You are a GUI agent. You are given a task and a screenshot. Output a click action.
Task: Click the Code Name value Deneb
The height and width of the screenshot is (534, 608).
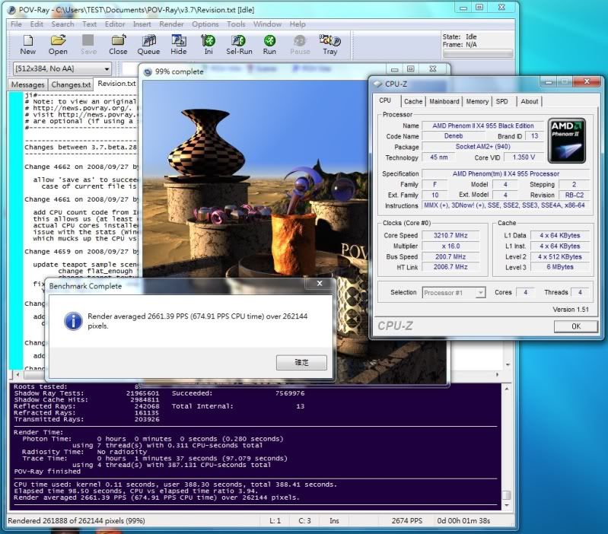pos(454,136)
